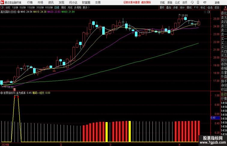
Task: Click the MA20: 23.83 value label
Action: [54, 12]
